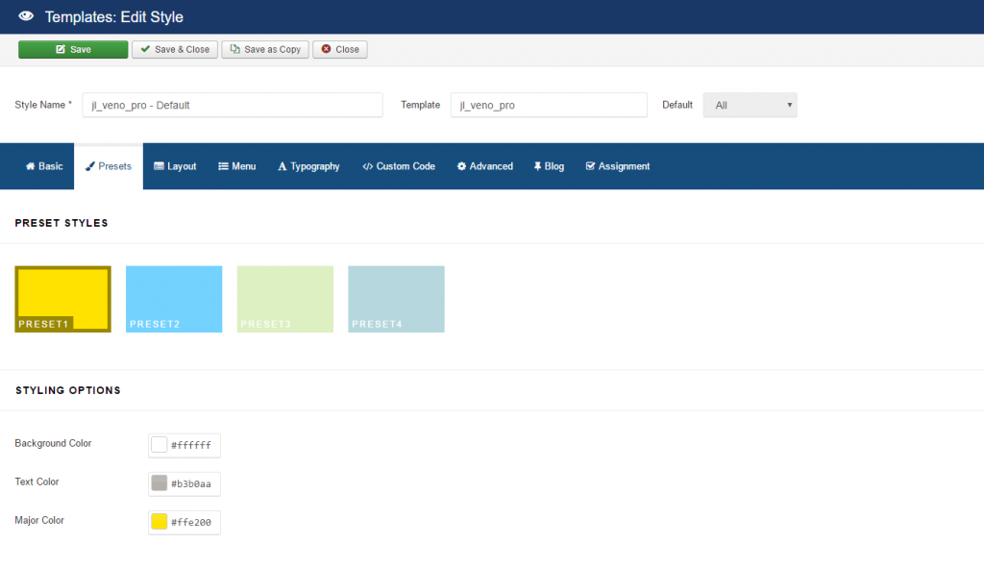Click the Assignment checklist icon
The height and width of the screenshot is (568, 984).
[x=590, y=165]
